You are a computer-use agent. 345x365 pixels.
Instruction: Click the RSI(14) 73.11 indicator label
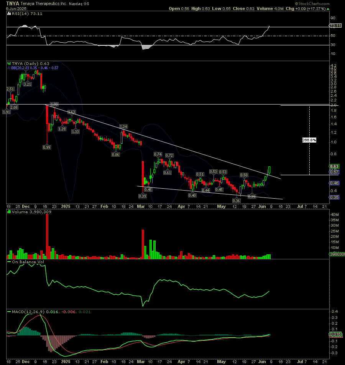pos(27,14)
